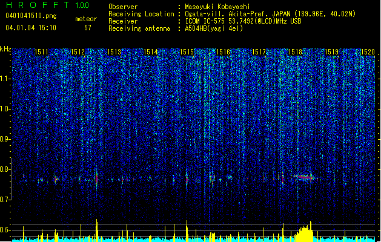The height and width of the screenshot is (242, 381).
Task: Click the kHz axis unit label
Action: [x=5, y=49]
